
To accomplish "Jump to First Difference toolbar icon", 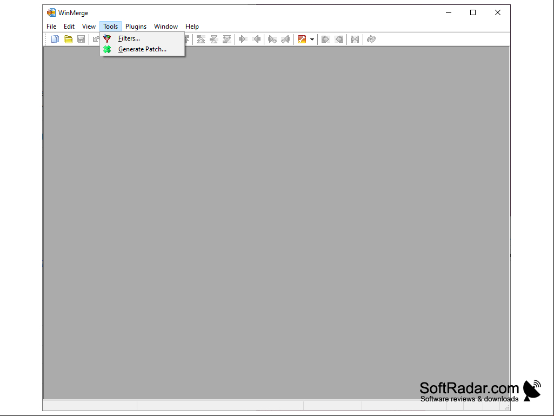I will pos(201,39).
